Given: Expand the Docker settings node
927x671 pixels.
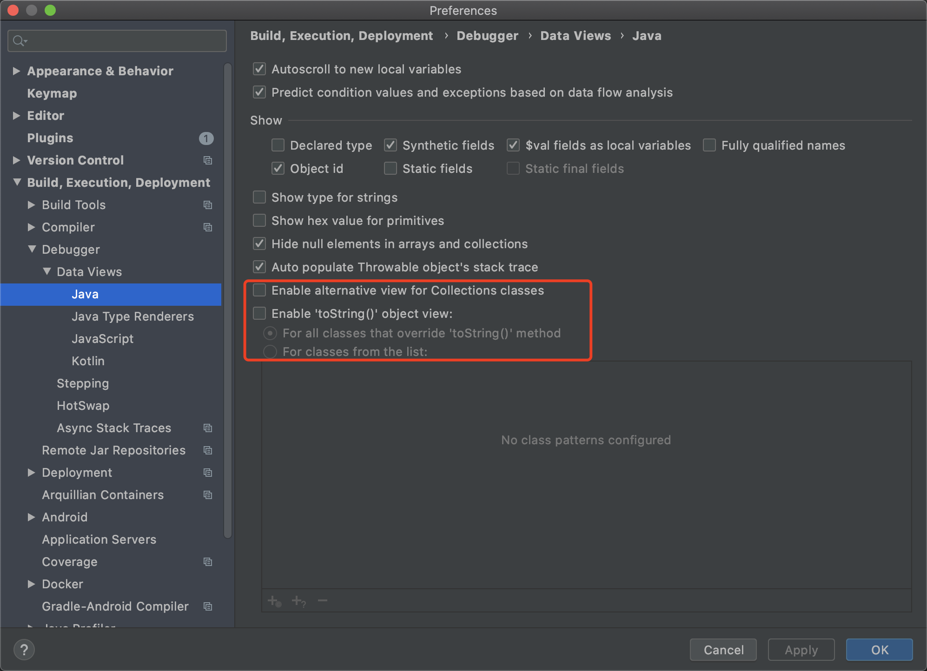Looking at the screenshot, I should tap(32, 584).
